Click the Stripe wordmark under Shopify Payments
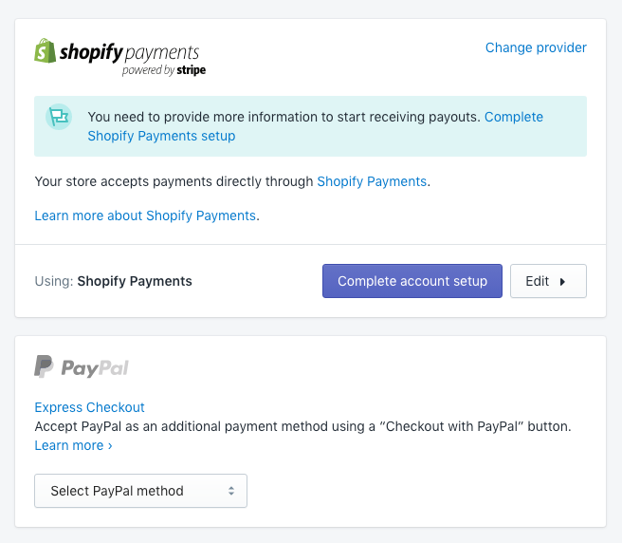Image resolution: width=622 pixels, height=543 pixels. point(192,70)
